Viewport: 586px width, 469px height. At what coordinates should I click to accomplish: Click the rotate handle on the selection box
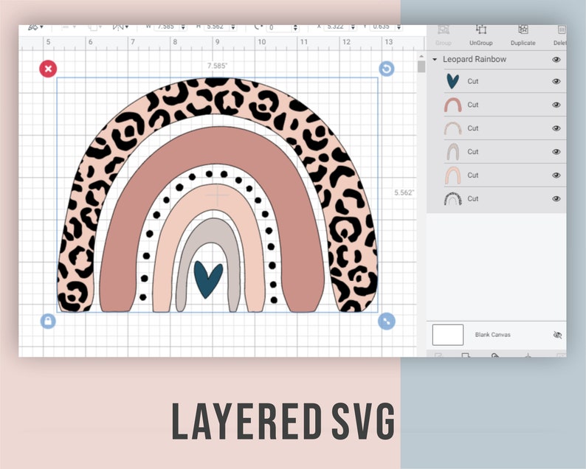point(387,69)
